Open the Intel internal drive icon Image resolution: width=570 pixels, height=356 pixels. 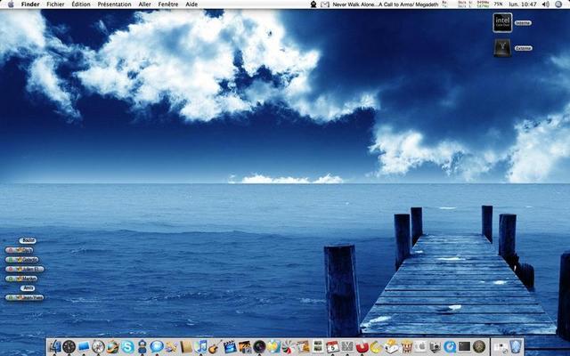[x=502, y=21]
